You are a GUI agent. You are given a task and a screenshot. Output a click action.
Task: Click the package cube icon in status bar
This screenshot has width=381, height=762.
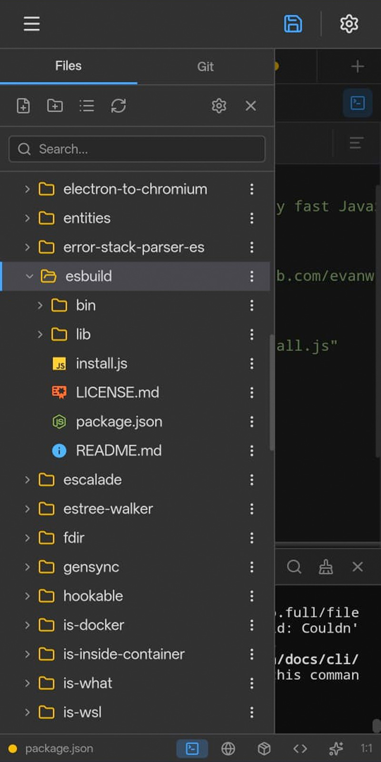[264, 749]
